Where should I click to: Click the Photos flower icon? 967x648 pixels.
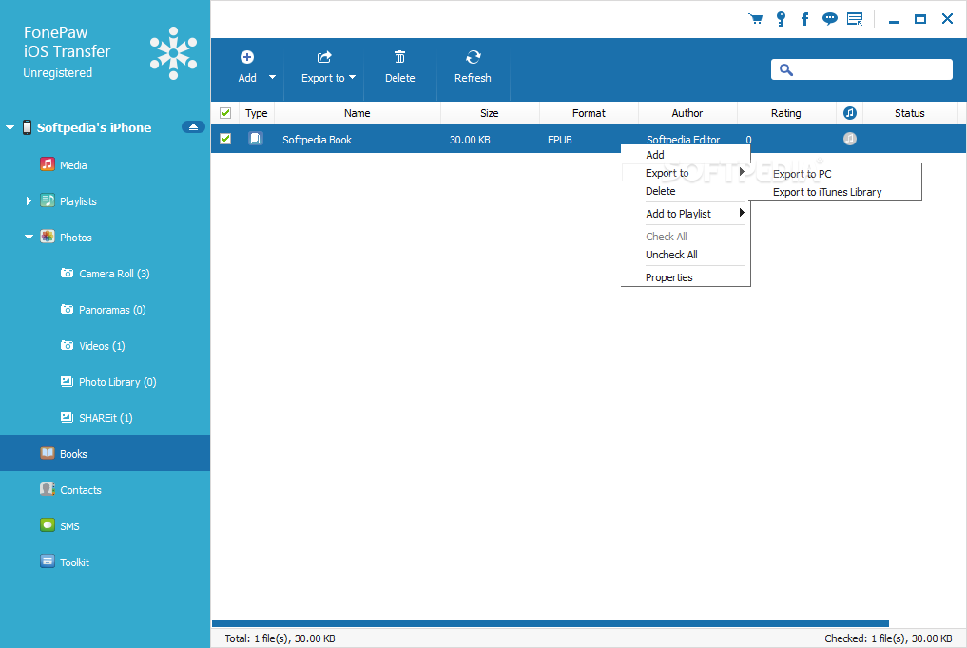pos(47,237)
